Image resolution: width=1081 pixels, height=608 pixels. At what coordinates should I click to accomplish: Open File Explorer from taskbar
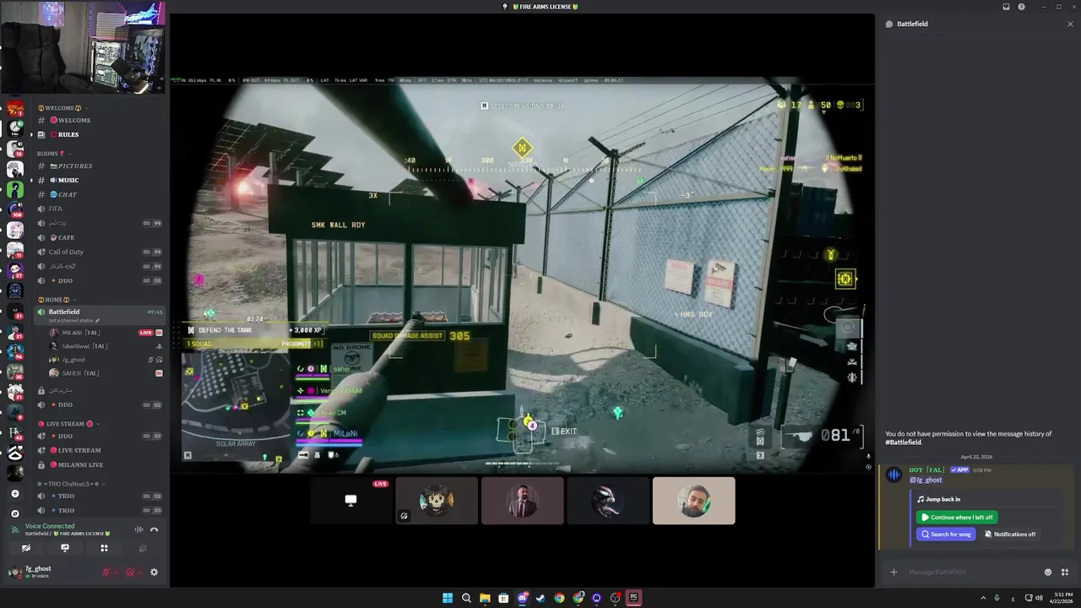[485, 598]
